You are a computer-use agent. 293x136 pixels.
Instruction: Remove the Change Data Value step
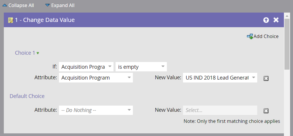point(276,20)
